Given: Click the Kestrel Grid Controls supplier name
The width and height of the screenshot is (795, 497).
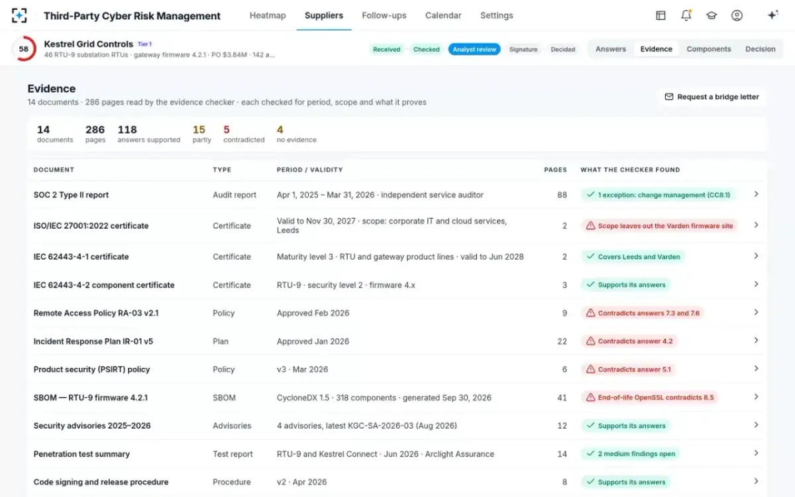Looking at the screenshot, I should pyautogui.click(x=89, y=44).
